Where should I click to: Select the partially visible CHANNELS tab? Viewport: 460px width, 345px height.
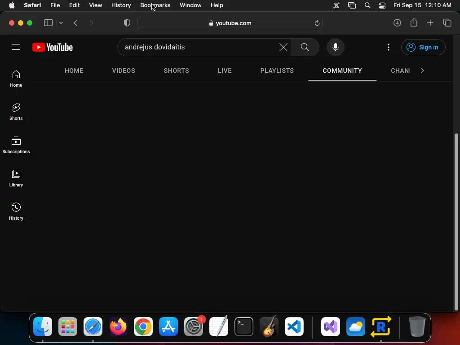[400, 71]
